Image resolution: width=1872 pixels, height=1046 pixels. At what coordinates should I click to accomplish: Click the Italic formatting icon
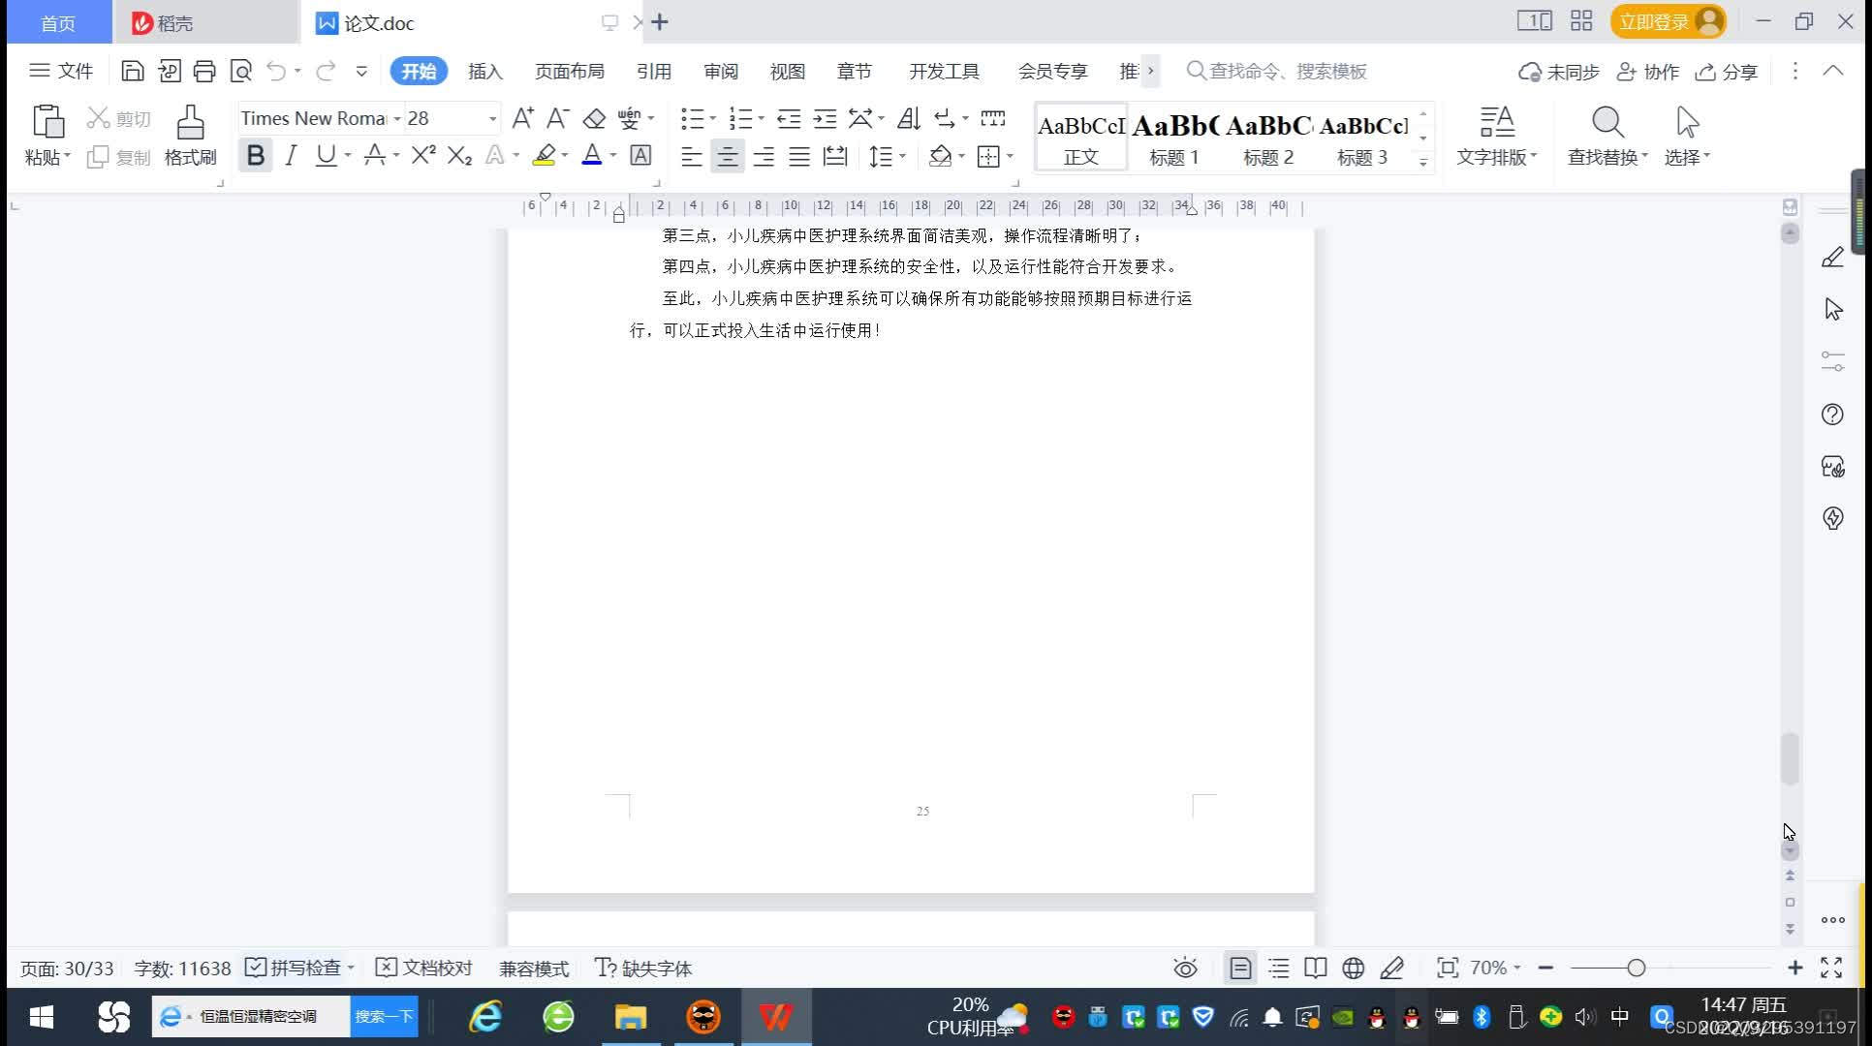[x=288, y=156]
